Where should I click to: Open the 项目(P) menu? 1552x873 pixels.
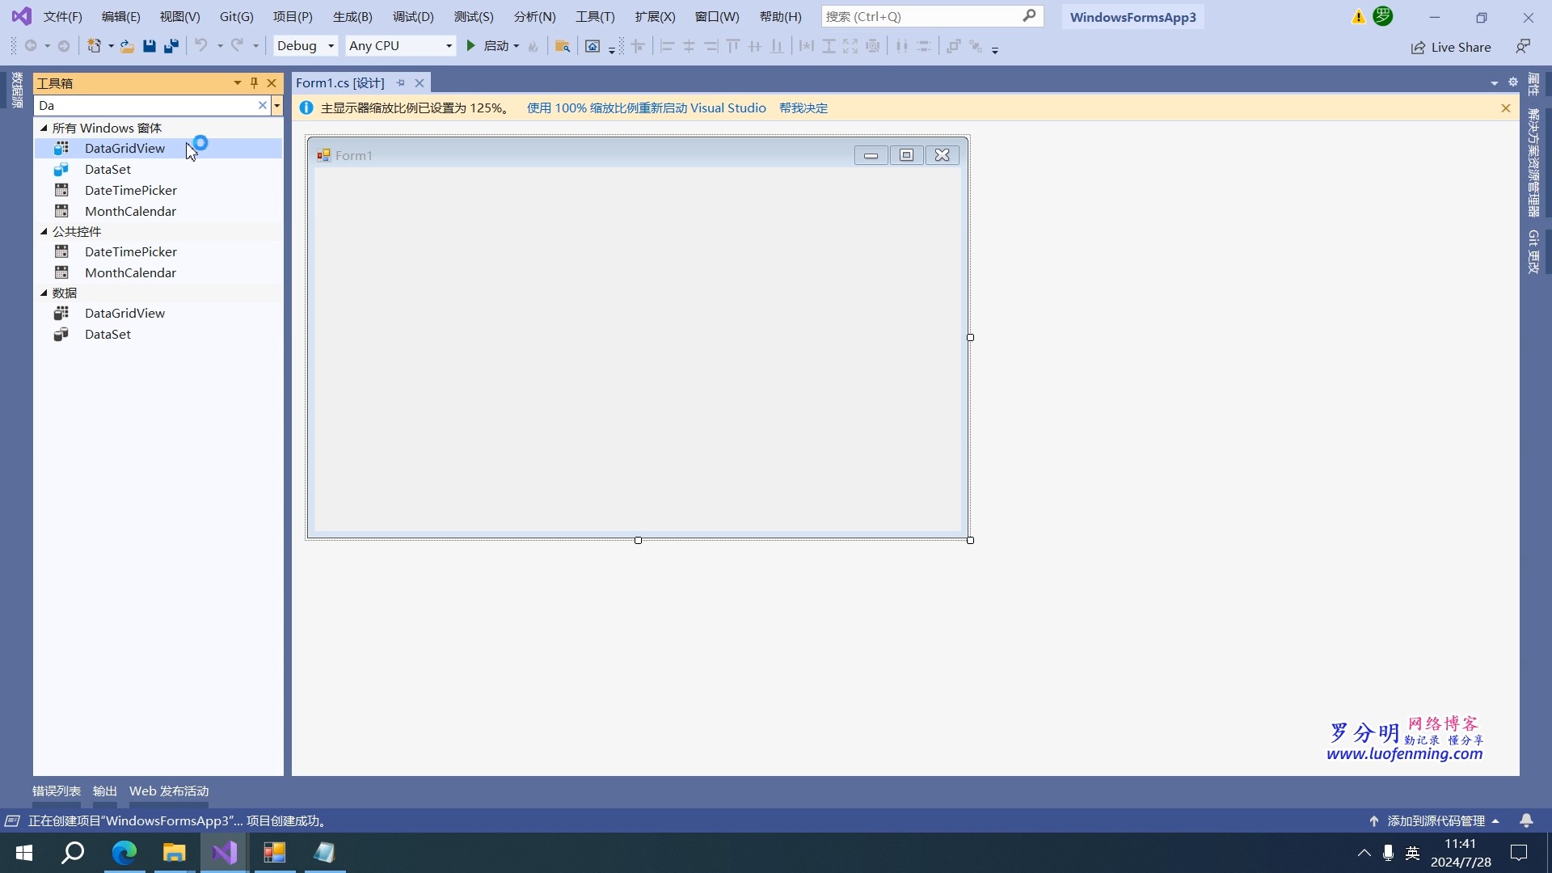[x=293, y=16]
